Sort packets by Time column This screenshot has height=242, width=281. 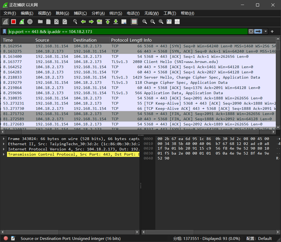pyautogui.click(x=18, y=40)
